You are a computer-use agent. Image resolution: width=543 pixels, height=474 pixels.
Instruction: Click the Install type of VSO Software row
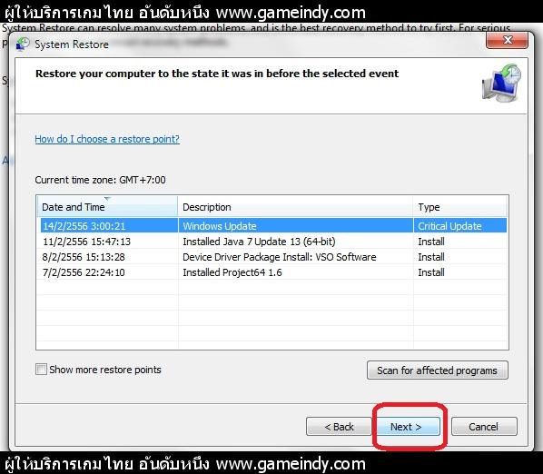tap(431, 257)
